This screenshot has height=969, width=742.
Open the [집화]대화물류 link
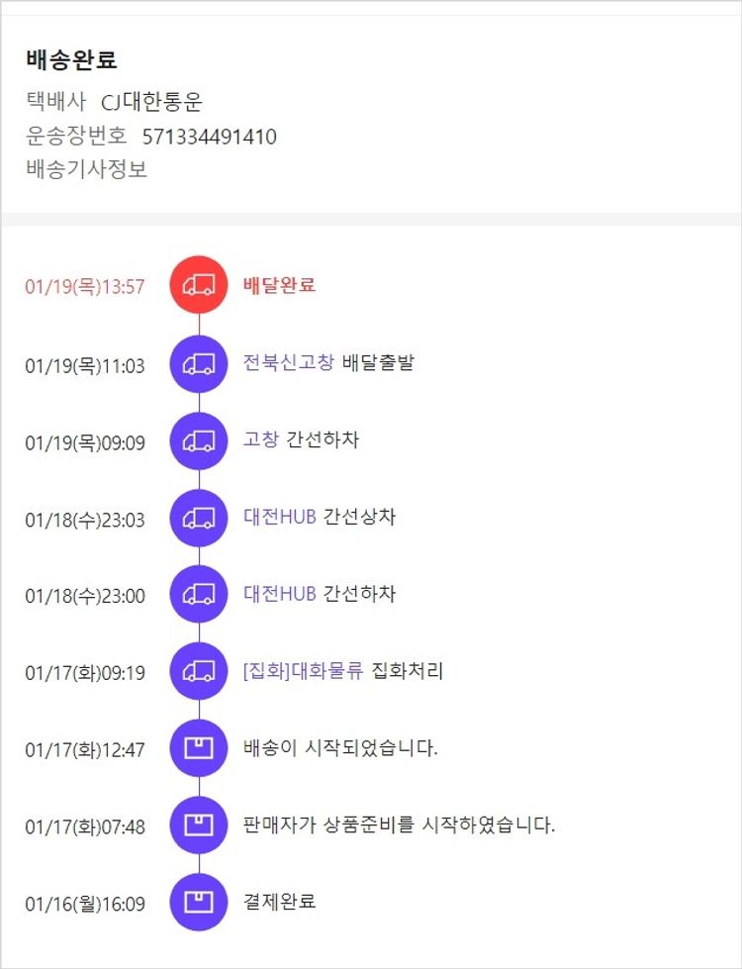click(x=303, y=671)
